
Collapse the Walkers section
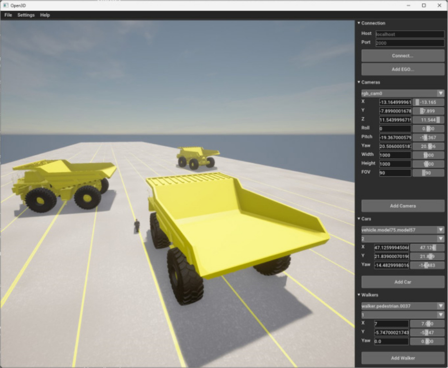(359, 295)
